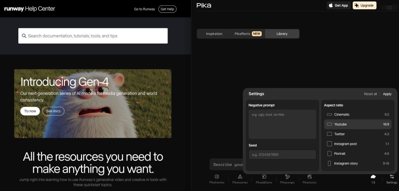Click Reset all in Settings

[x=370, y=94]
